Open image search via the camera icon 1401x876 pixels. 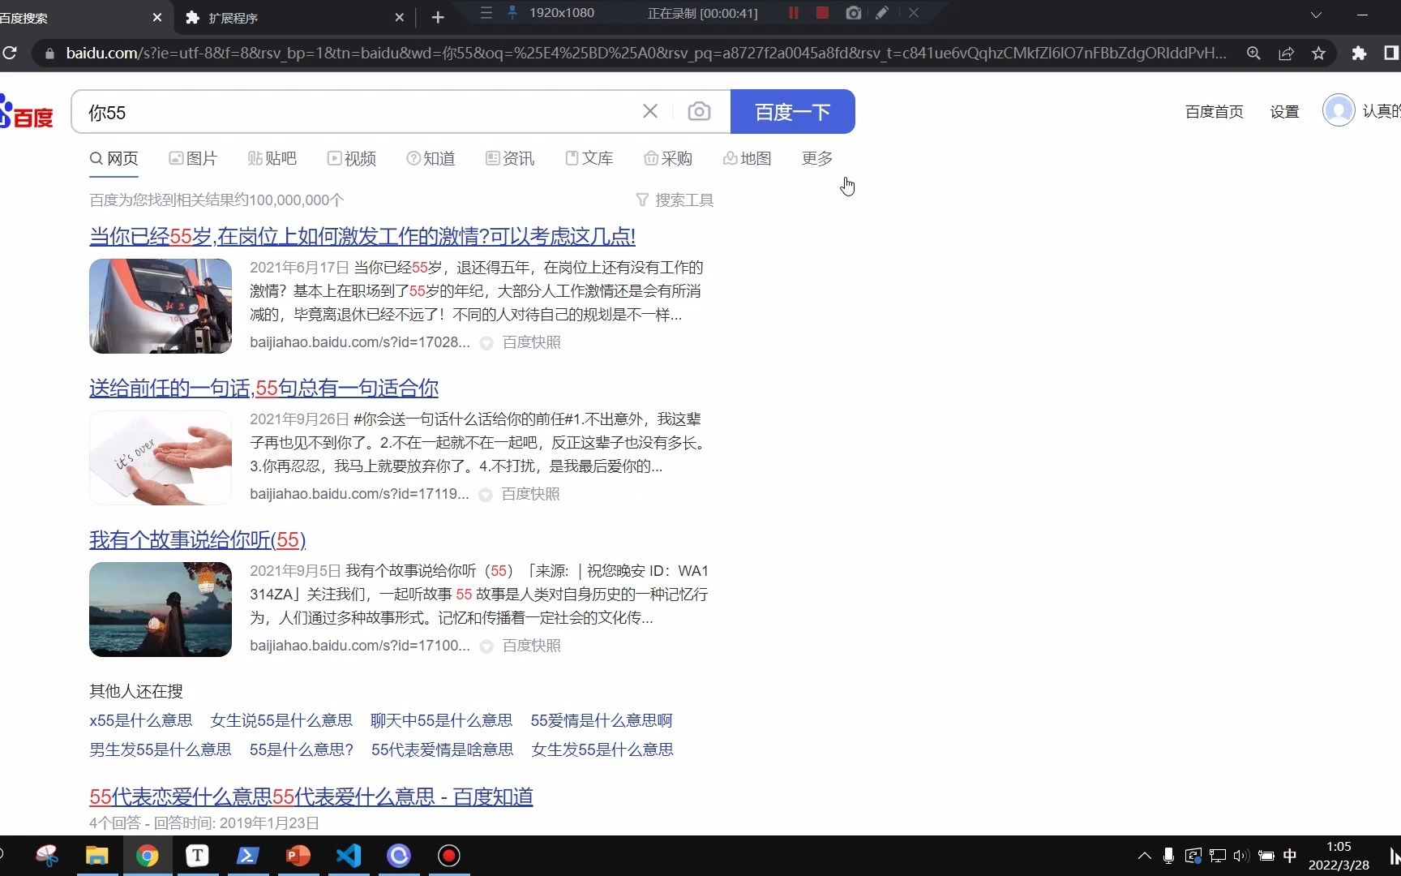click(699, 111)
